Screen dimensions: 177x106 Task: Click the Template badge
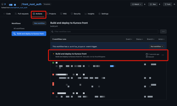(47, 4)
